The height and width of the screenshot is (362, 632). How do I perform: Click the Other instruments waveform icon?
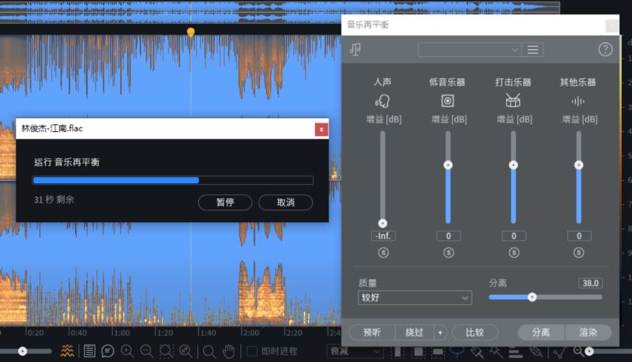point(578,101)
